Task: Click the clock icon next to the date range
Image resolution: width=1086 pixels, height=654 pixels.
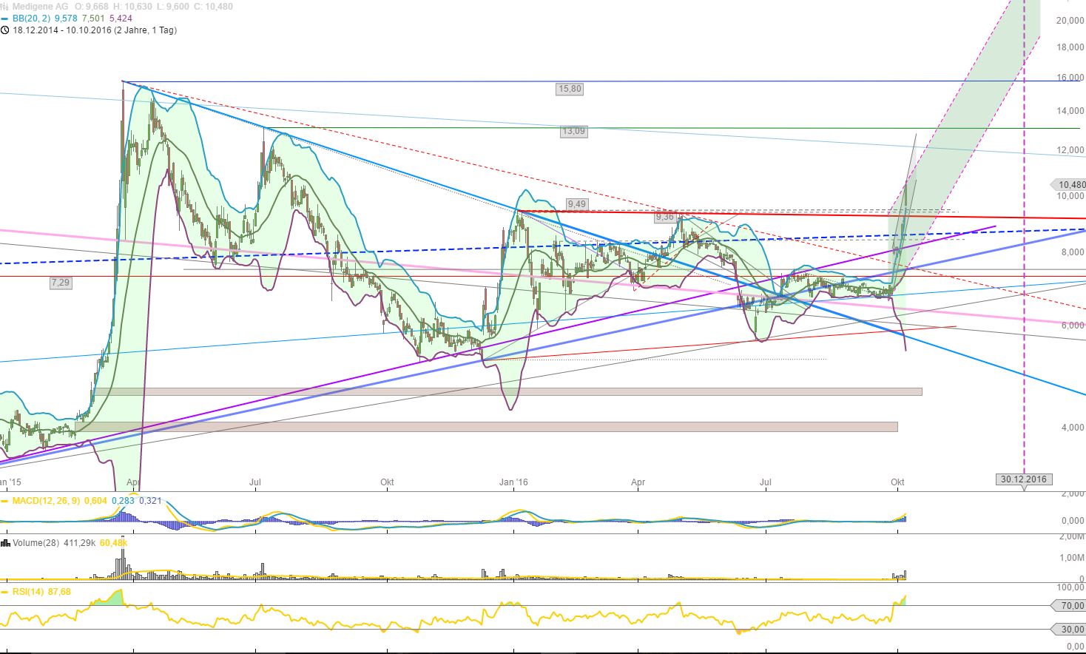Action: click(x=6, y=31)
